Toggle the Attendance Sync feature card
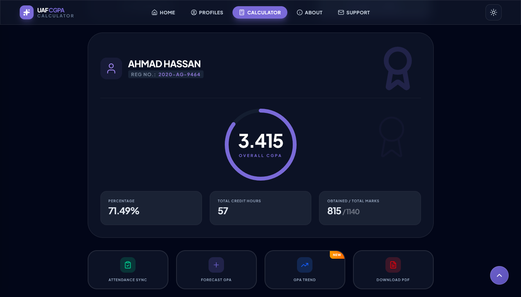Viewport: 521px width, 297px height. (128, 270)
